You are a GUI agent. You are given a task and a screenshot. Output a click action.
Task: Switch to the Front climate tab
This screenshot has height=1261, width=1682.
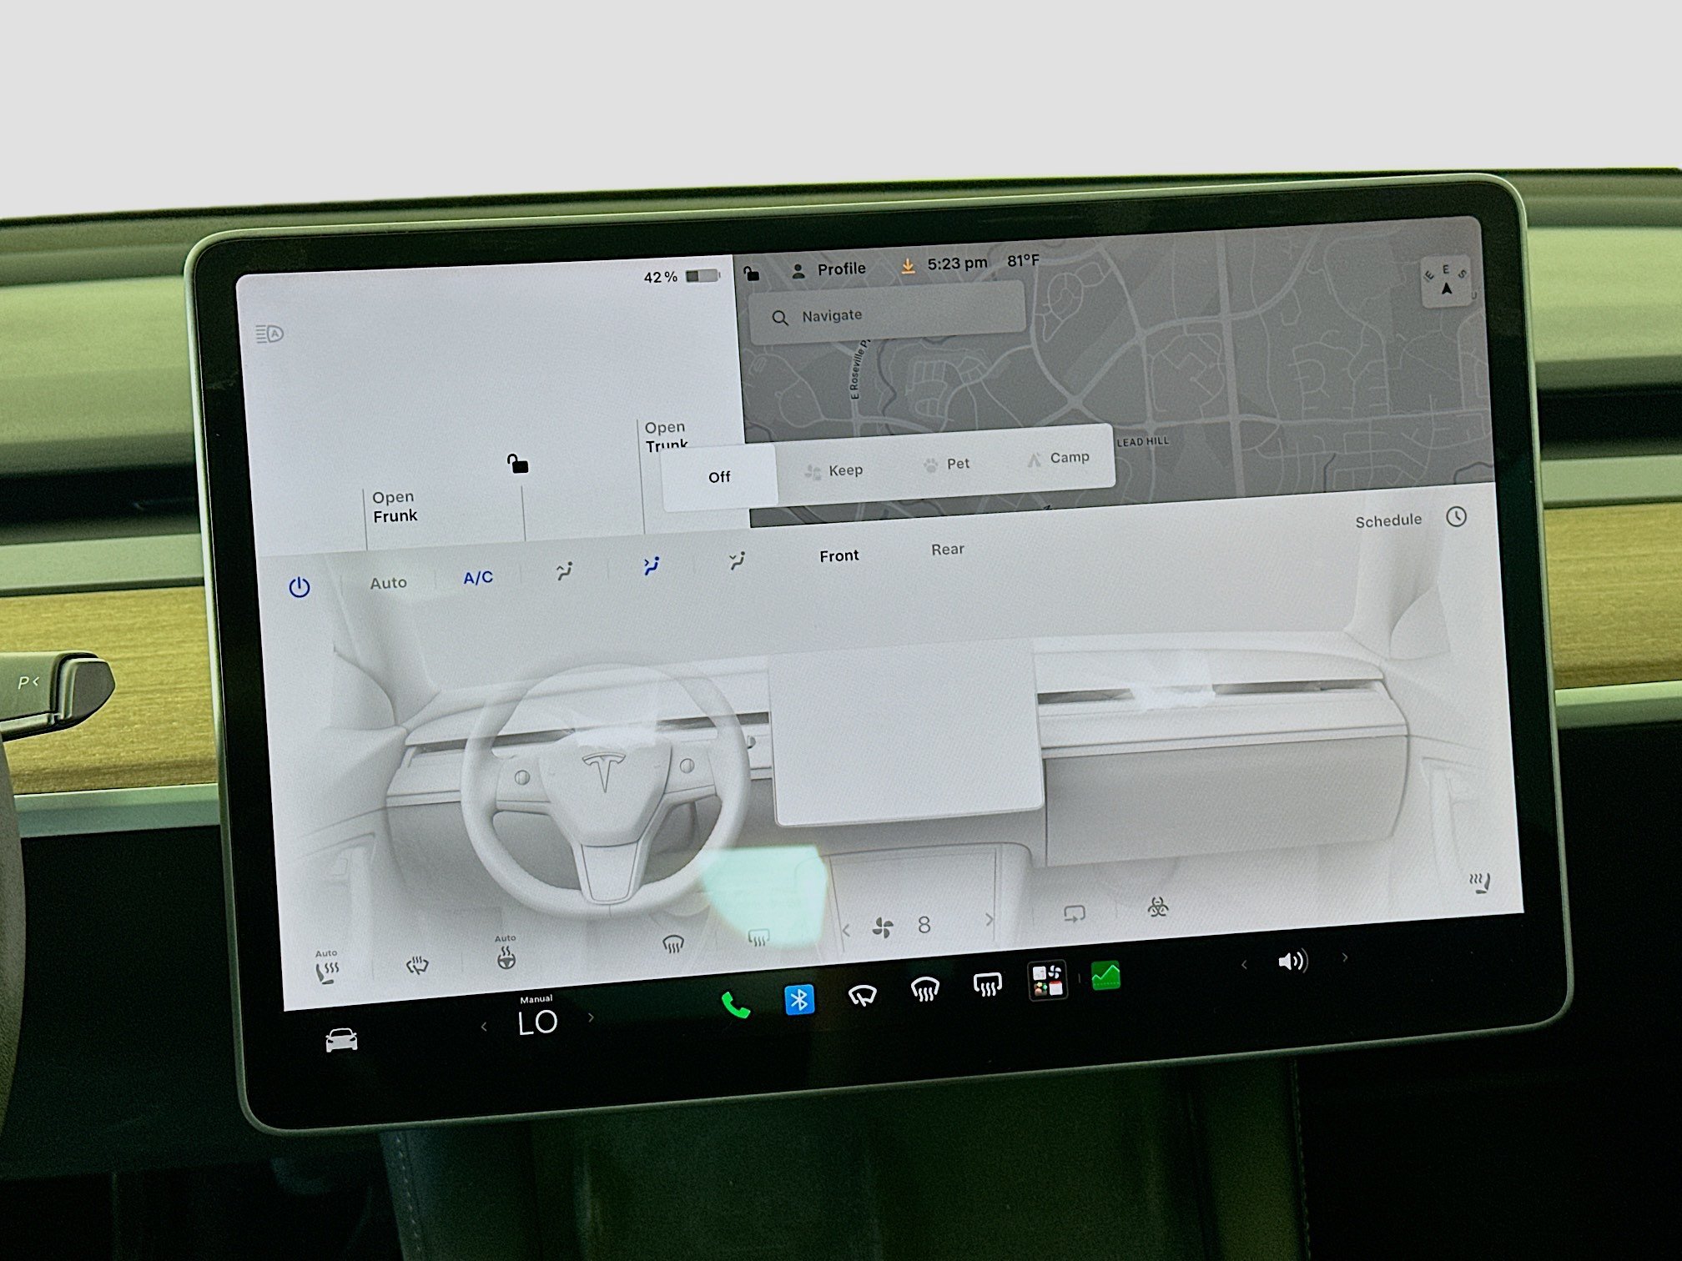pos(838,555)
